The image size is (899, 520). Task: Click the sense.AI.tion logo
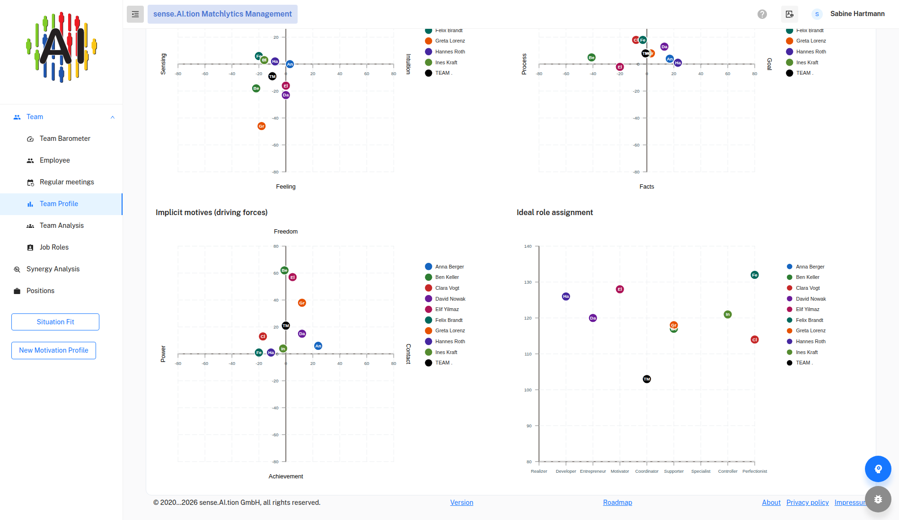pyautogui.click(x=62, y=47)
